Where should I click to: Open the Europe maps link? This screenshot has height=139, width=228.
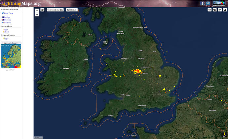pyautogui.click(x=7, y=17)
